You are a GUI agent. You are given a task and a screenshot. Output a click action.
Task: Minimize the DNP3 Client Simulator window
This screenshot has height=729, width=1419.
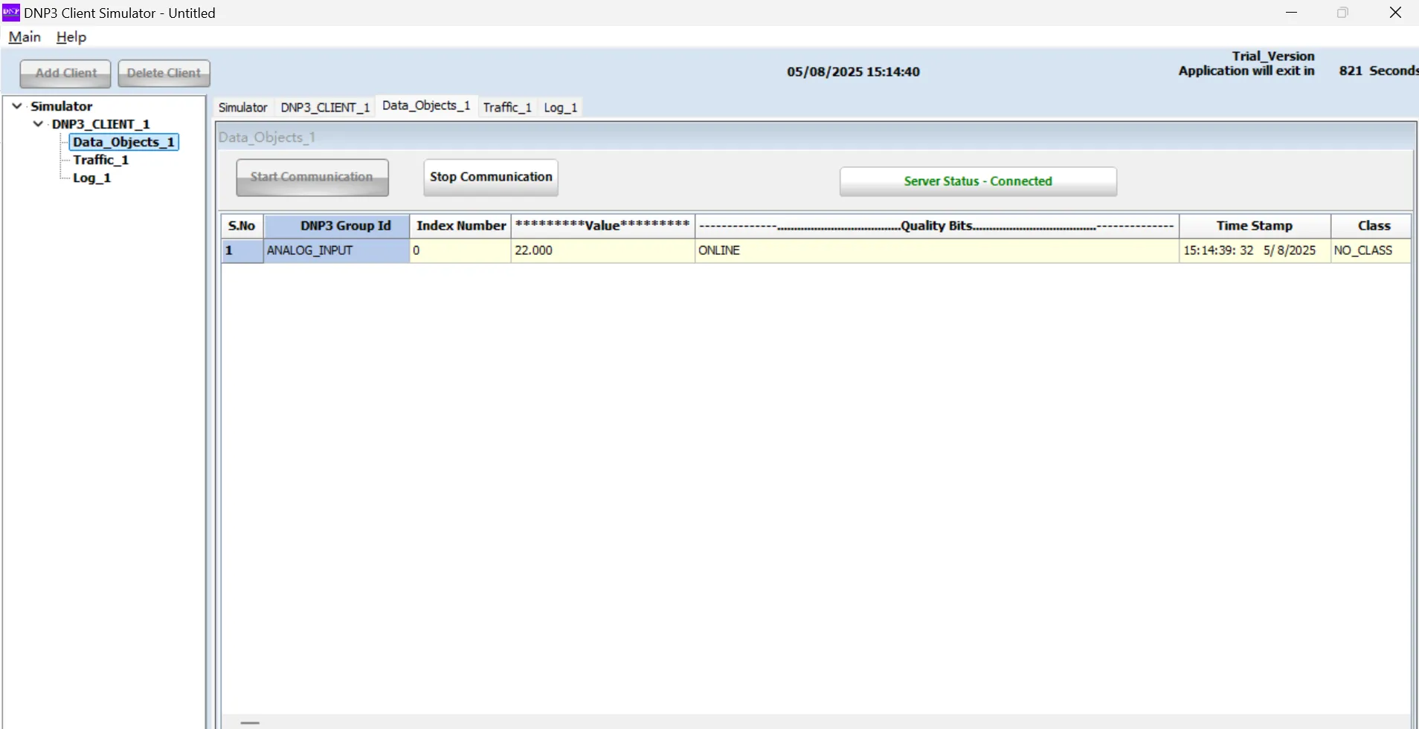pyautogui.click(x=1292, y=13)
